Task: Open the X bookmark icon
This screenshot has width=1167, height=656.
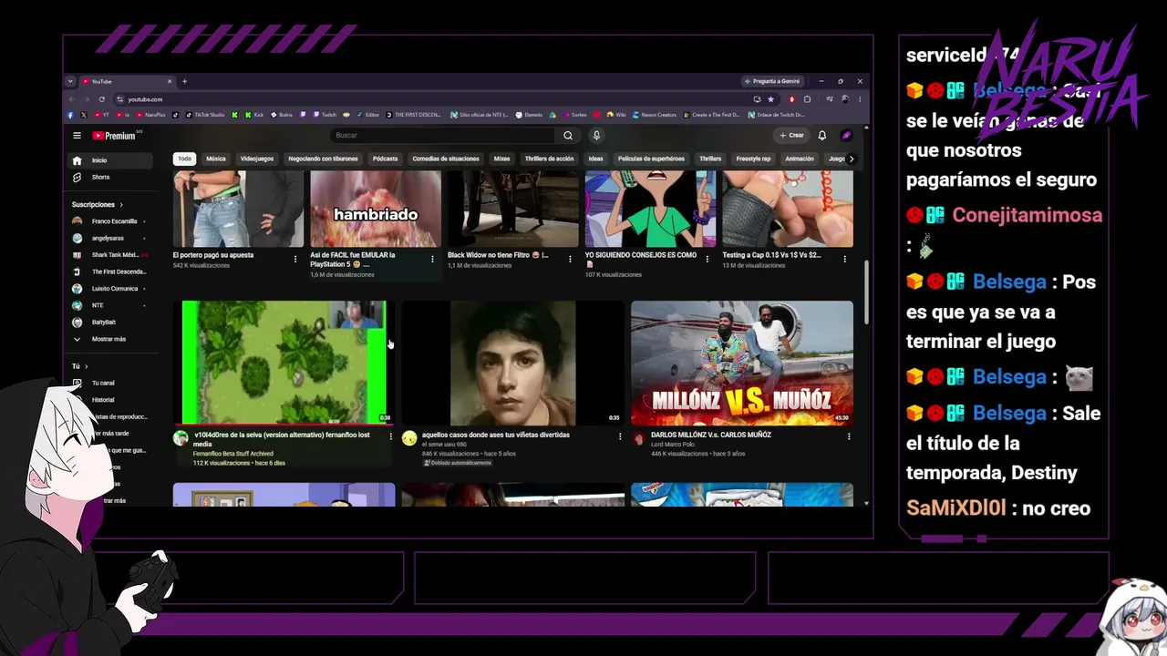Action: click(x=84, y=115)
